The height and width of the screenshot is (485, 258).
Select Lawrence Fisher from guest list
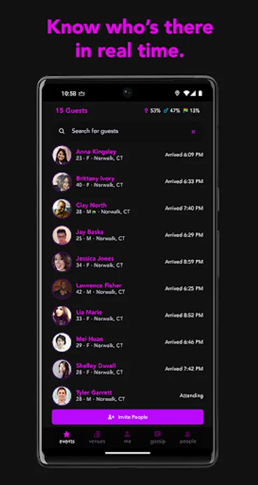point(127,289)
